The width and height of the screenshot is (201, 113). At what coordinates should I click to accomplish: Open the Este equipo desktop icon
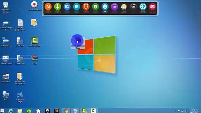point(20,60)
